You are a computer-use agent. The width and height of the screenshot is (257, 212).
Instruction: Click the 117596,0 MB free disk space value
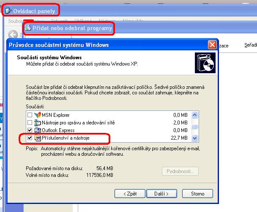(x=100, y=175)
